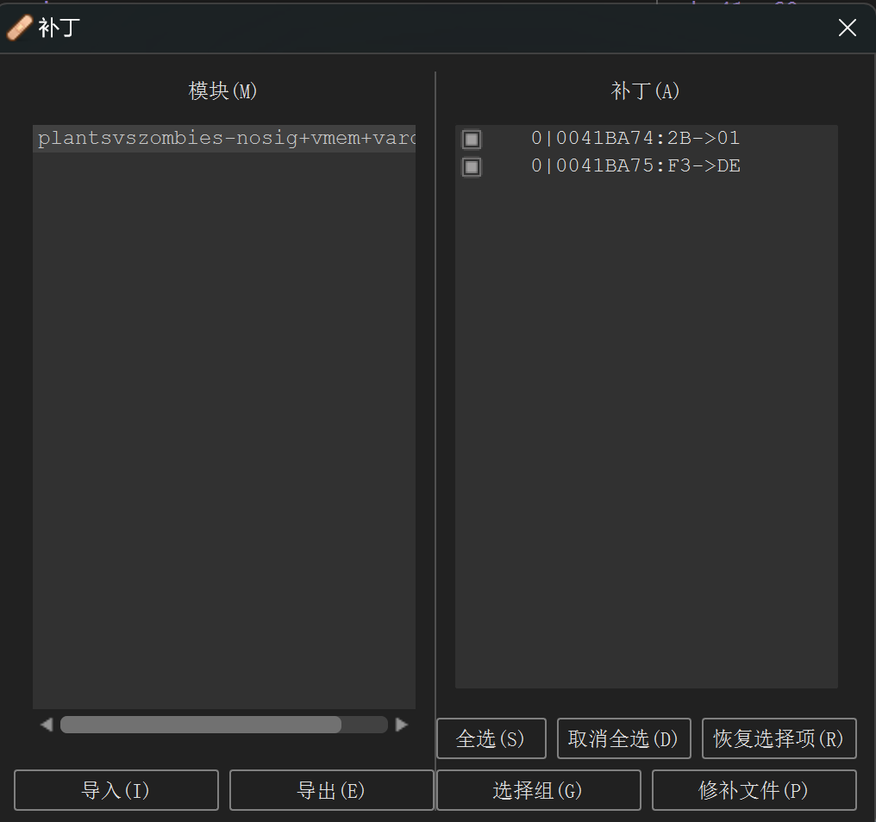Click left scroll arrow under module list

[x=47, y=725]
